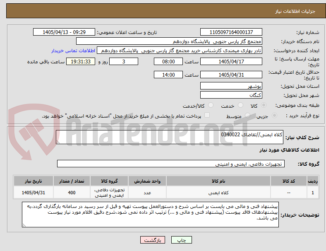
Task: Click the goods group field تجهیزات دفاعی
Action: pos(171,164)
